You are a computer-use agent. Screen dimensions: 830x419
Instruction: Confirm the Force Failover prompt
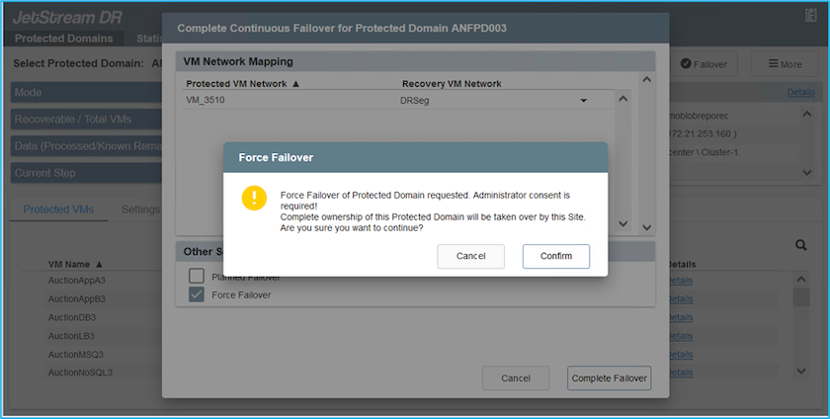[555, 256]
